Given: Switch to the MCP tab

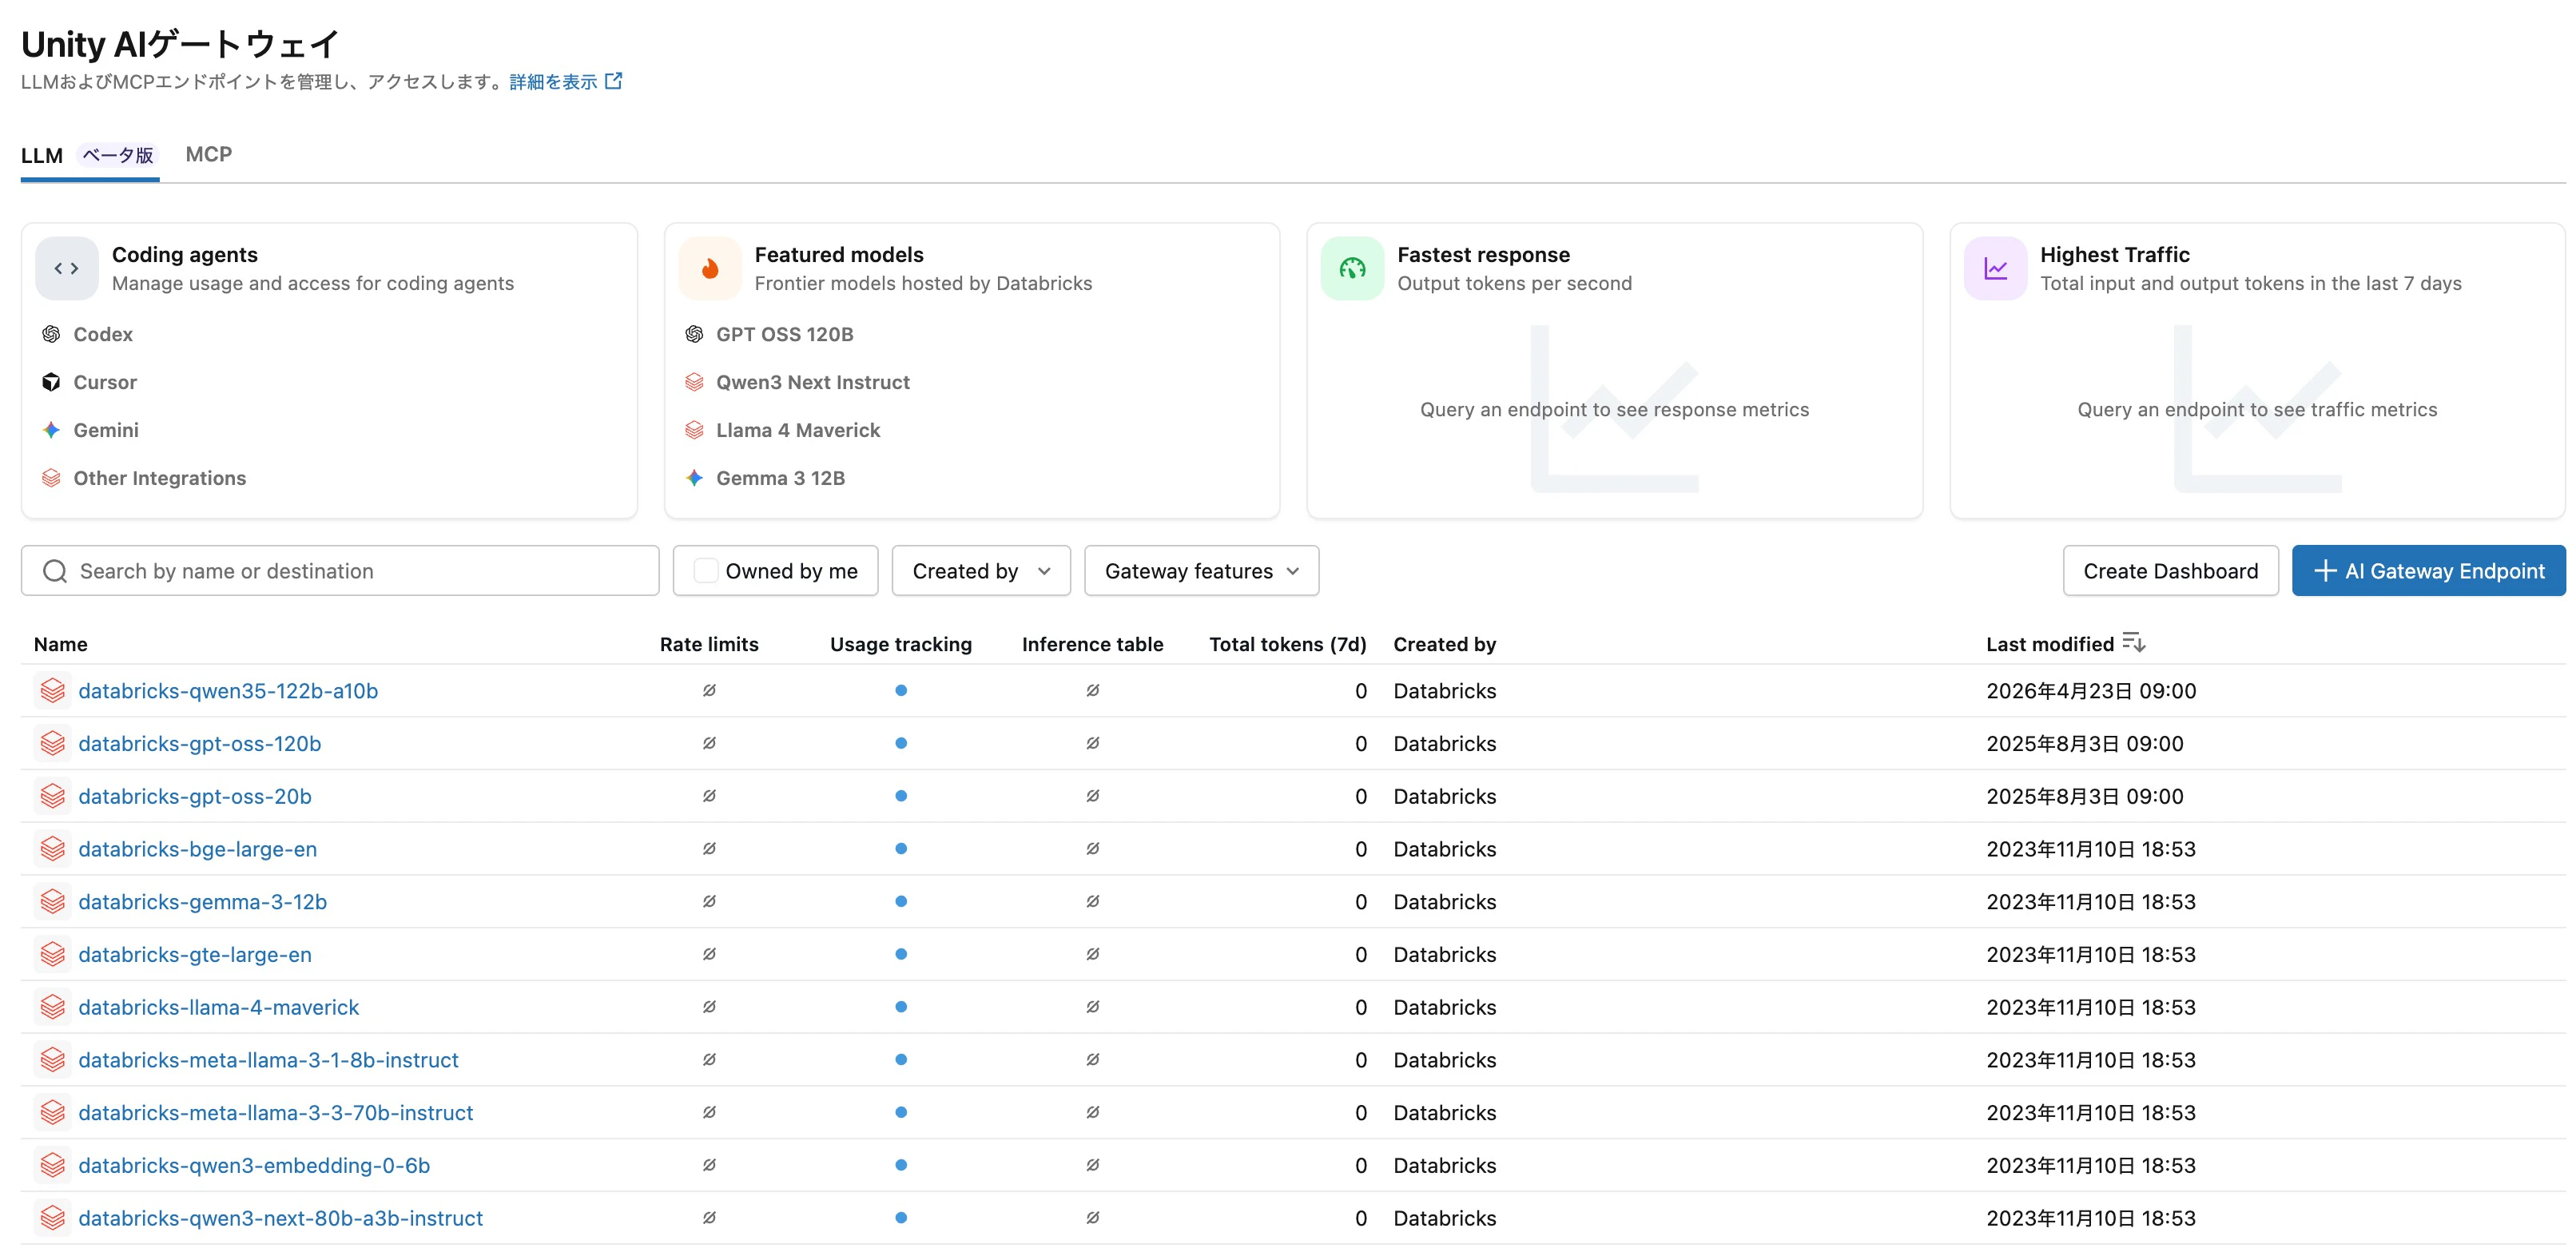Looking at the screenshot, I should (x=208, y=155).
